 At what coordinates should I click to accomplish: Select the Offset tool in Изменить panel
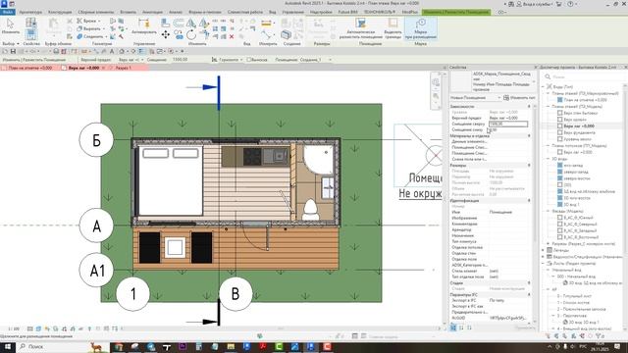[x=179, y=24]
